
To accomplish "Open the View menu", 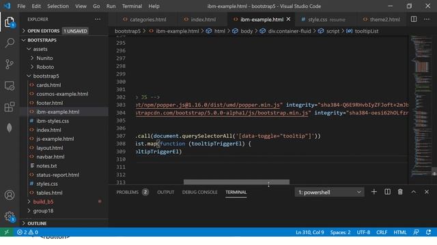I will [x=81, y=6].
